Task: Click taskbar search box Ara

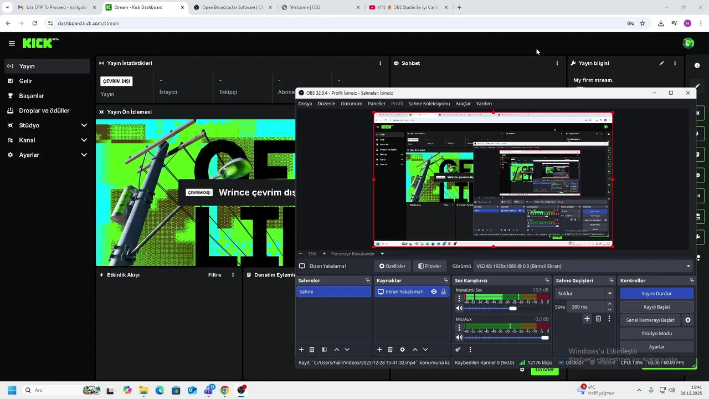Action: point(62,390)
